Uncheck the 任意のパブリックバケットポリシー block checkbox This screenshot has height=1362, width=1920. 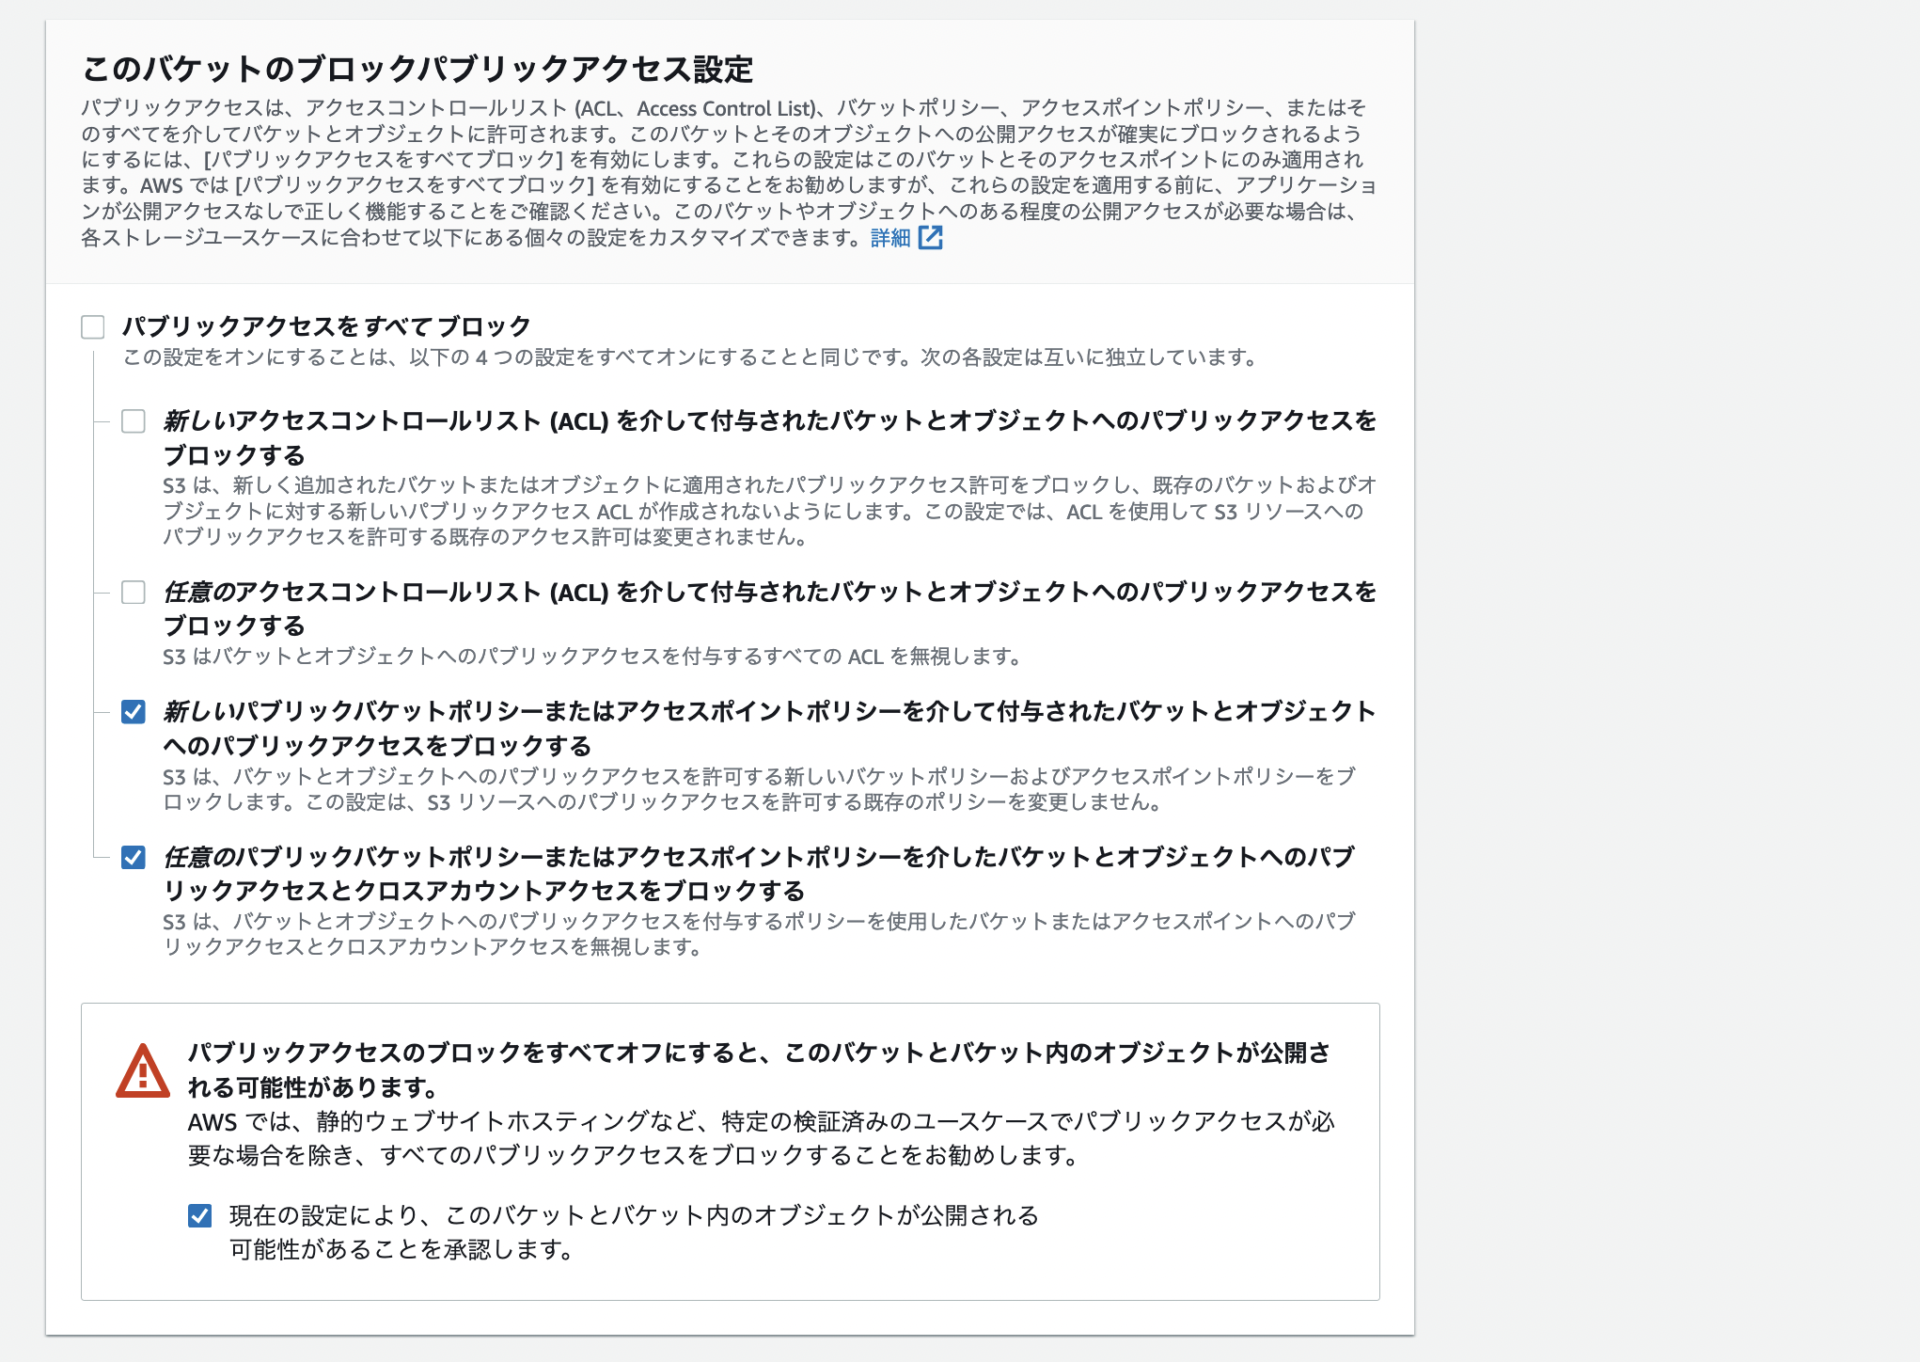pyautogui.click(x=134, y=858)
